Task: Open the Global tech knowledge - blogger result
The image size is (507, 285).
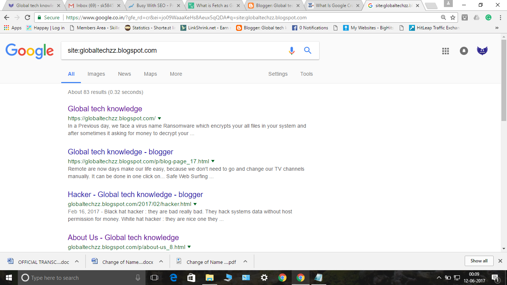Action: pyautogui.click(x=121, y=152)
